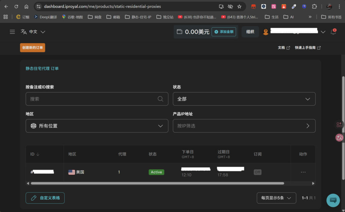Open the 所有位置 location dropdown
This screenshot has width=345, height=212.
coord(97,126)
